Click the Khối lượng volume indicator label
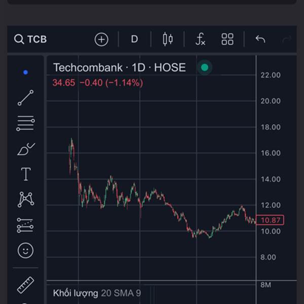Image resolution: width=304 pixels, height=304 pixels. click(x=76, y=293)
